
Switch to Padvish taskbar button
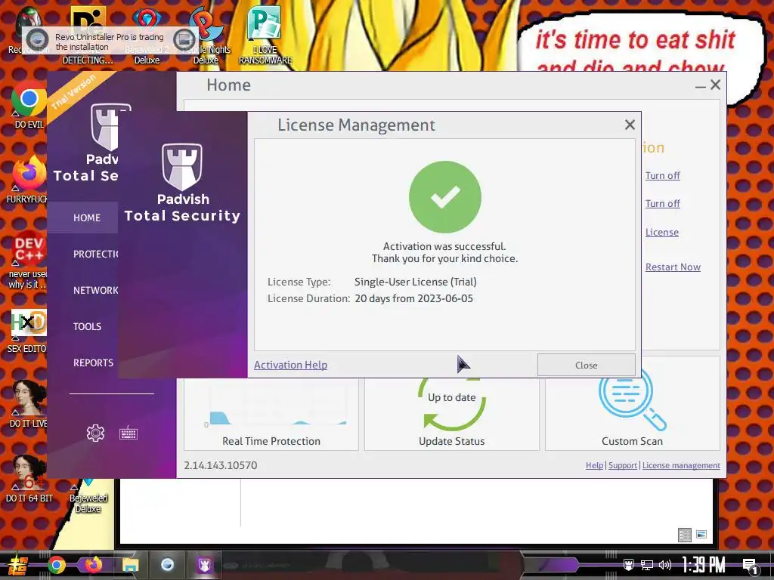tap(204, 565)
